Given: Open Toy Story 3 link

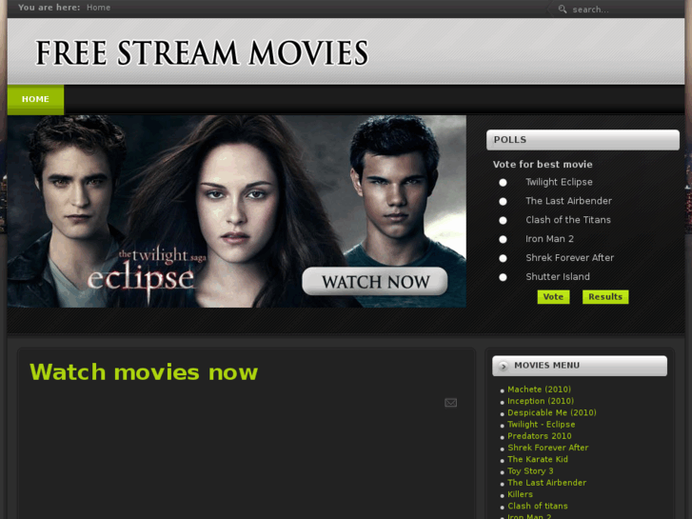Looking at the screenshot, I should pyautogui.click(x=530, y=470).
